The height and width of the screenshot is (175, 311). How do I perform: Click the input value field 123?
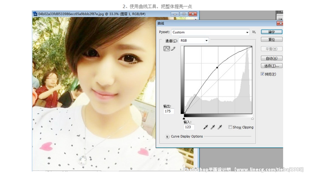click(189, 127)
